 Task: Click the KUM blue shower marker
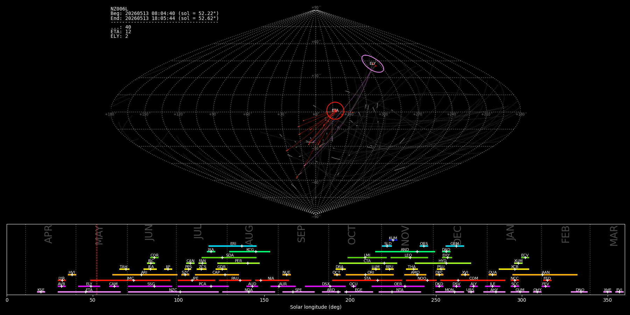coord(393,240)
